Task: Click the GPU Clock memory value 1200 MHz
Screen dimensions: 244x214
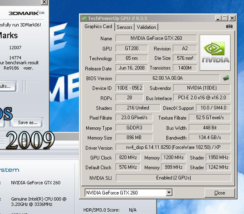Action: pyautogui.click(x=174, y=157)
